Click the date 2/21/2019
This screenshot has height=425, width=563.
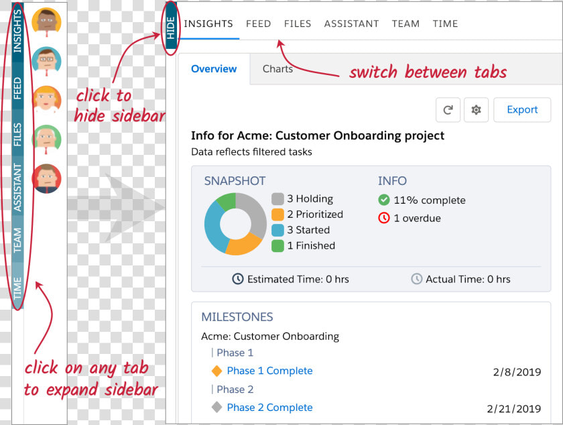pos(514,408)
